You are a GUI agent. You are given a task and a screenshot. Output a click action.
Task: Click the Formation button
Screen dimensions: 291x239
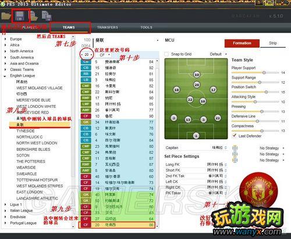click(242, 44)
